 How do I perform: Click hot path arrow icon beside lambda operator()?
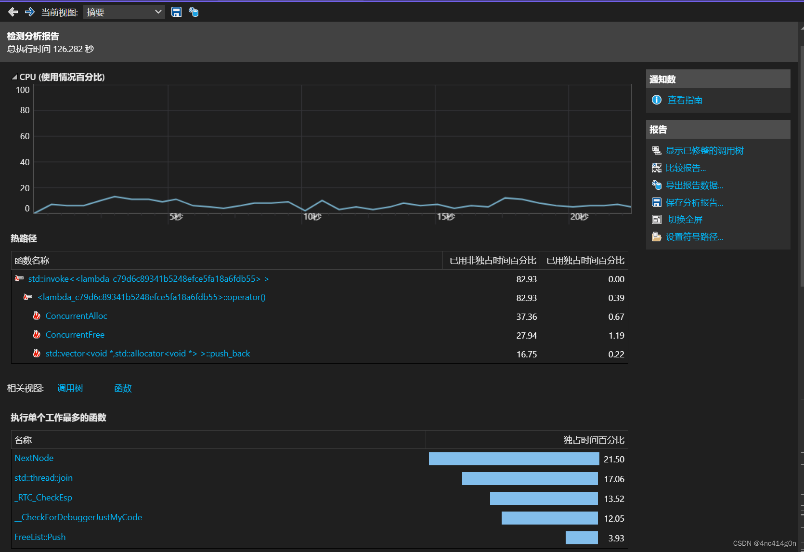click(x=28, y=297)
